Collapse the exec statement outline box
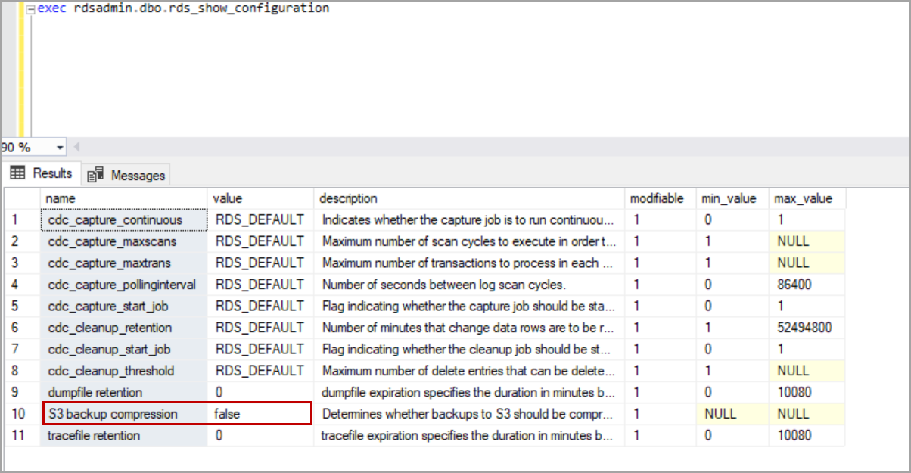Viewport: 911px width, 473px height. (x=30, y=9)
